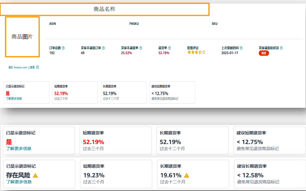Viewport: 306px width, 191px height.
Task: Open help tooltip next to 订单总数
Action: tap(63, 48)
